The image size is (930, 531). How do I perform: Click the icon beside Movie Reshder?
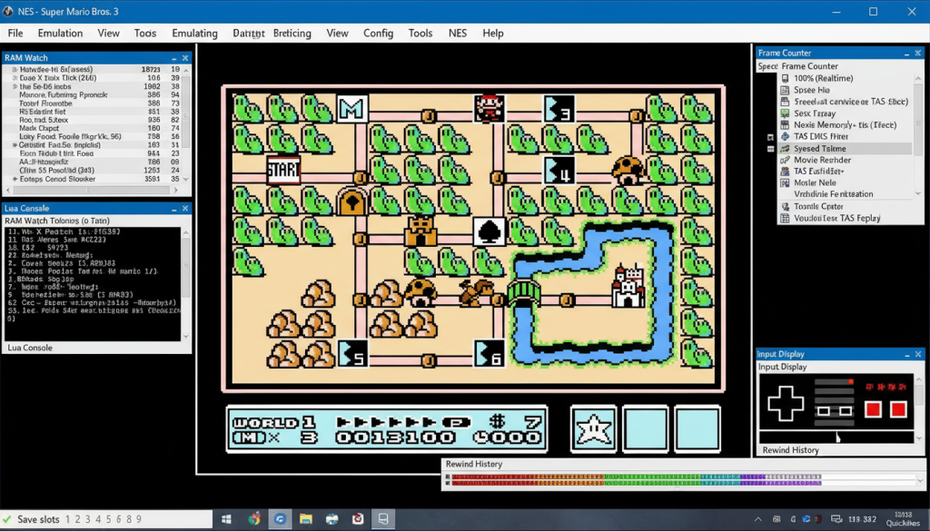tap(786, 160)
